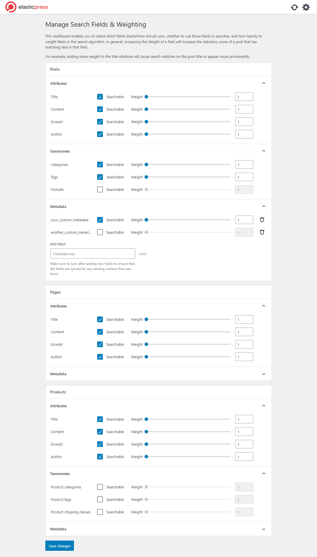317x557 pixels.
Task: Expand the Pages Metadata section
Action: [264, 374]
